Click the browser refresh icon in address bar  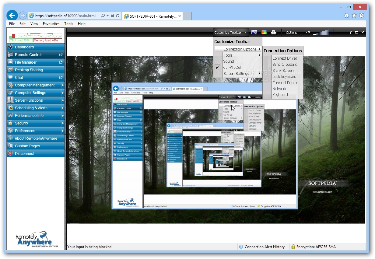(117, 16)
